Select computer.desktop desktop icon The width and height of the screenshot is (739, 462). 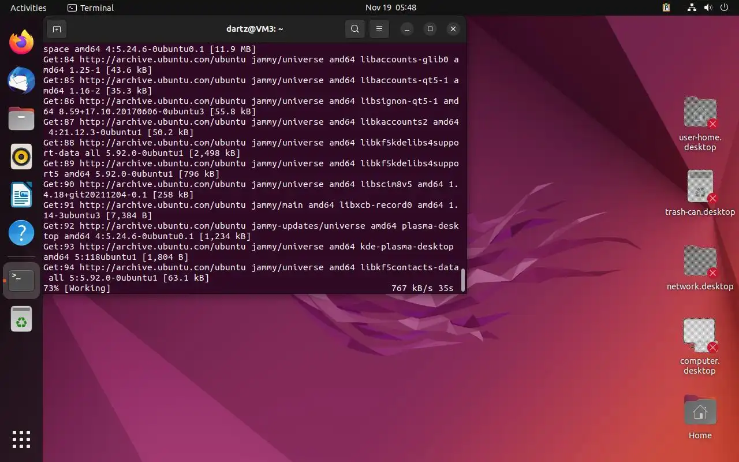coord(700,346)
